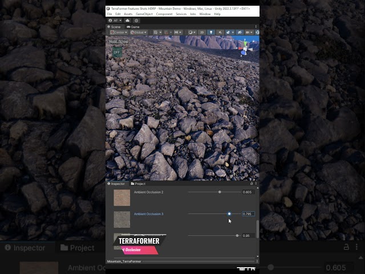
Task: Expand camera settings dropdown arrow
Action: 252,33
